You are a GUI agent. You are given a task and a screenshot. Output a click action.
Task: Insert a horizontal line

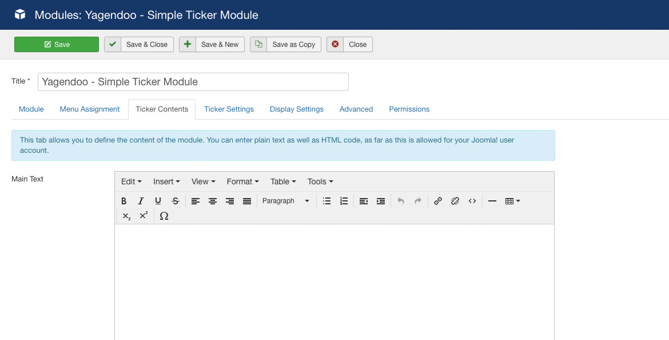pyautogui.click(x=492, y=201)
